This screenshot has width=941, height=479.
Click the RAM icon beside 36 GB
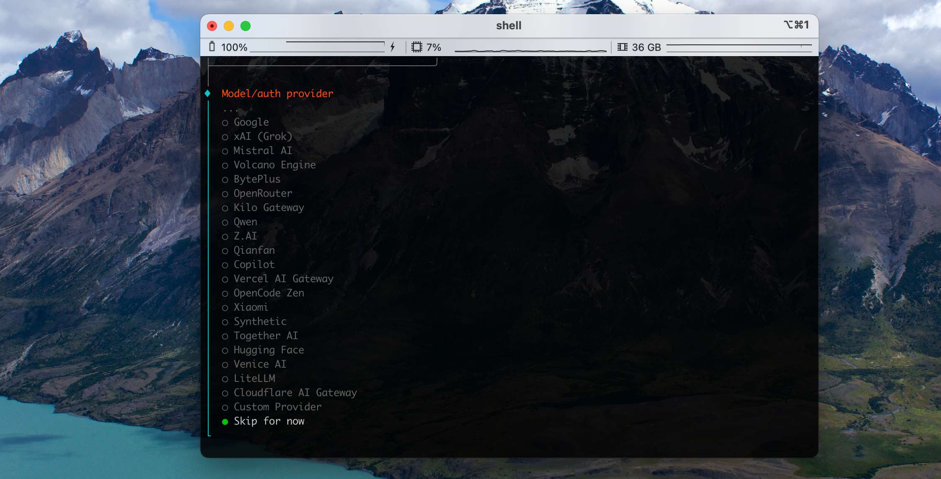click(x=624, y=47)
